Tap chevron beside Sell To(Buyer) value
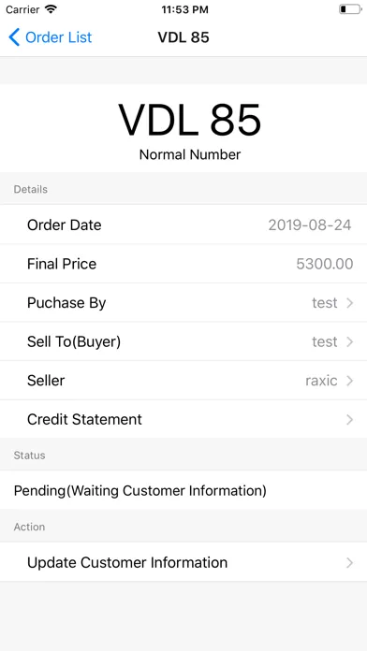This screenshot has width=367, height=651. (350, 341)
